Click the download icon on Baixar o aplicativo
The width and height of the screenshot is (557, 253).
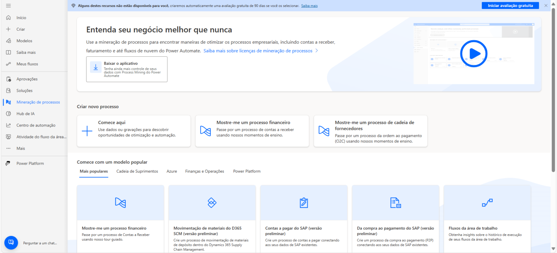click(95, 68)
